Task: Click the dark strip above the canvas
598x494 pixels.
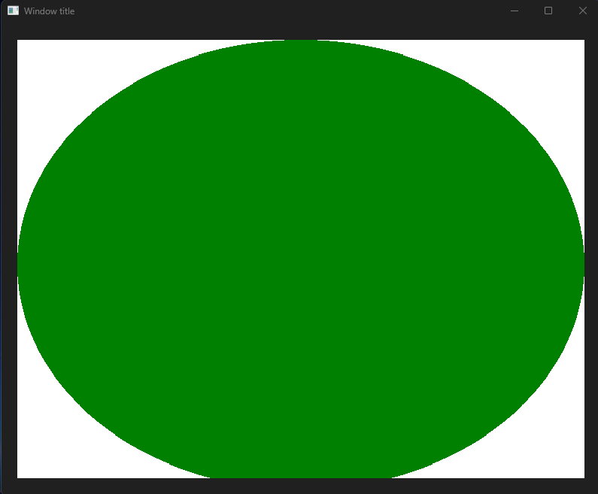Action: (301, 31)
